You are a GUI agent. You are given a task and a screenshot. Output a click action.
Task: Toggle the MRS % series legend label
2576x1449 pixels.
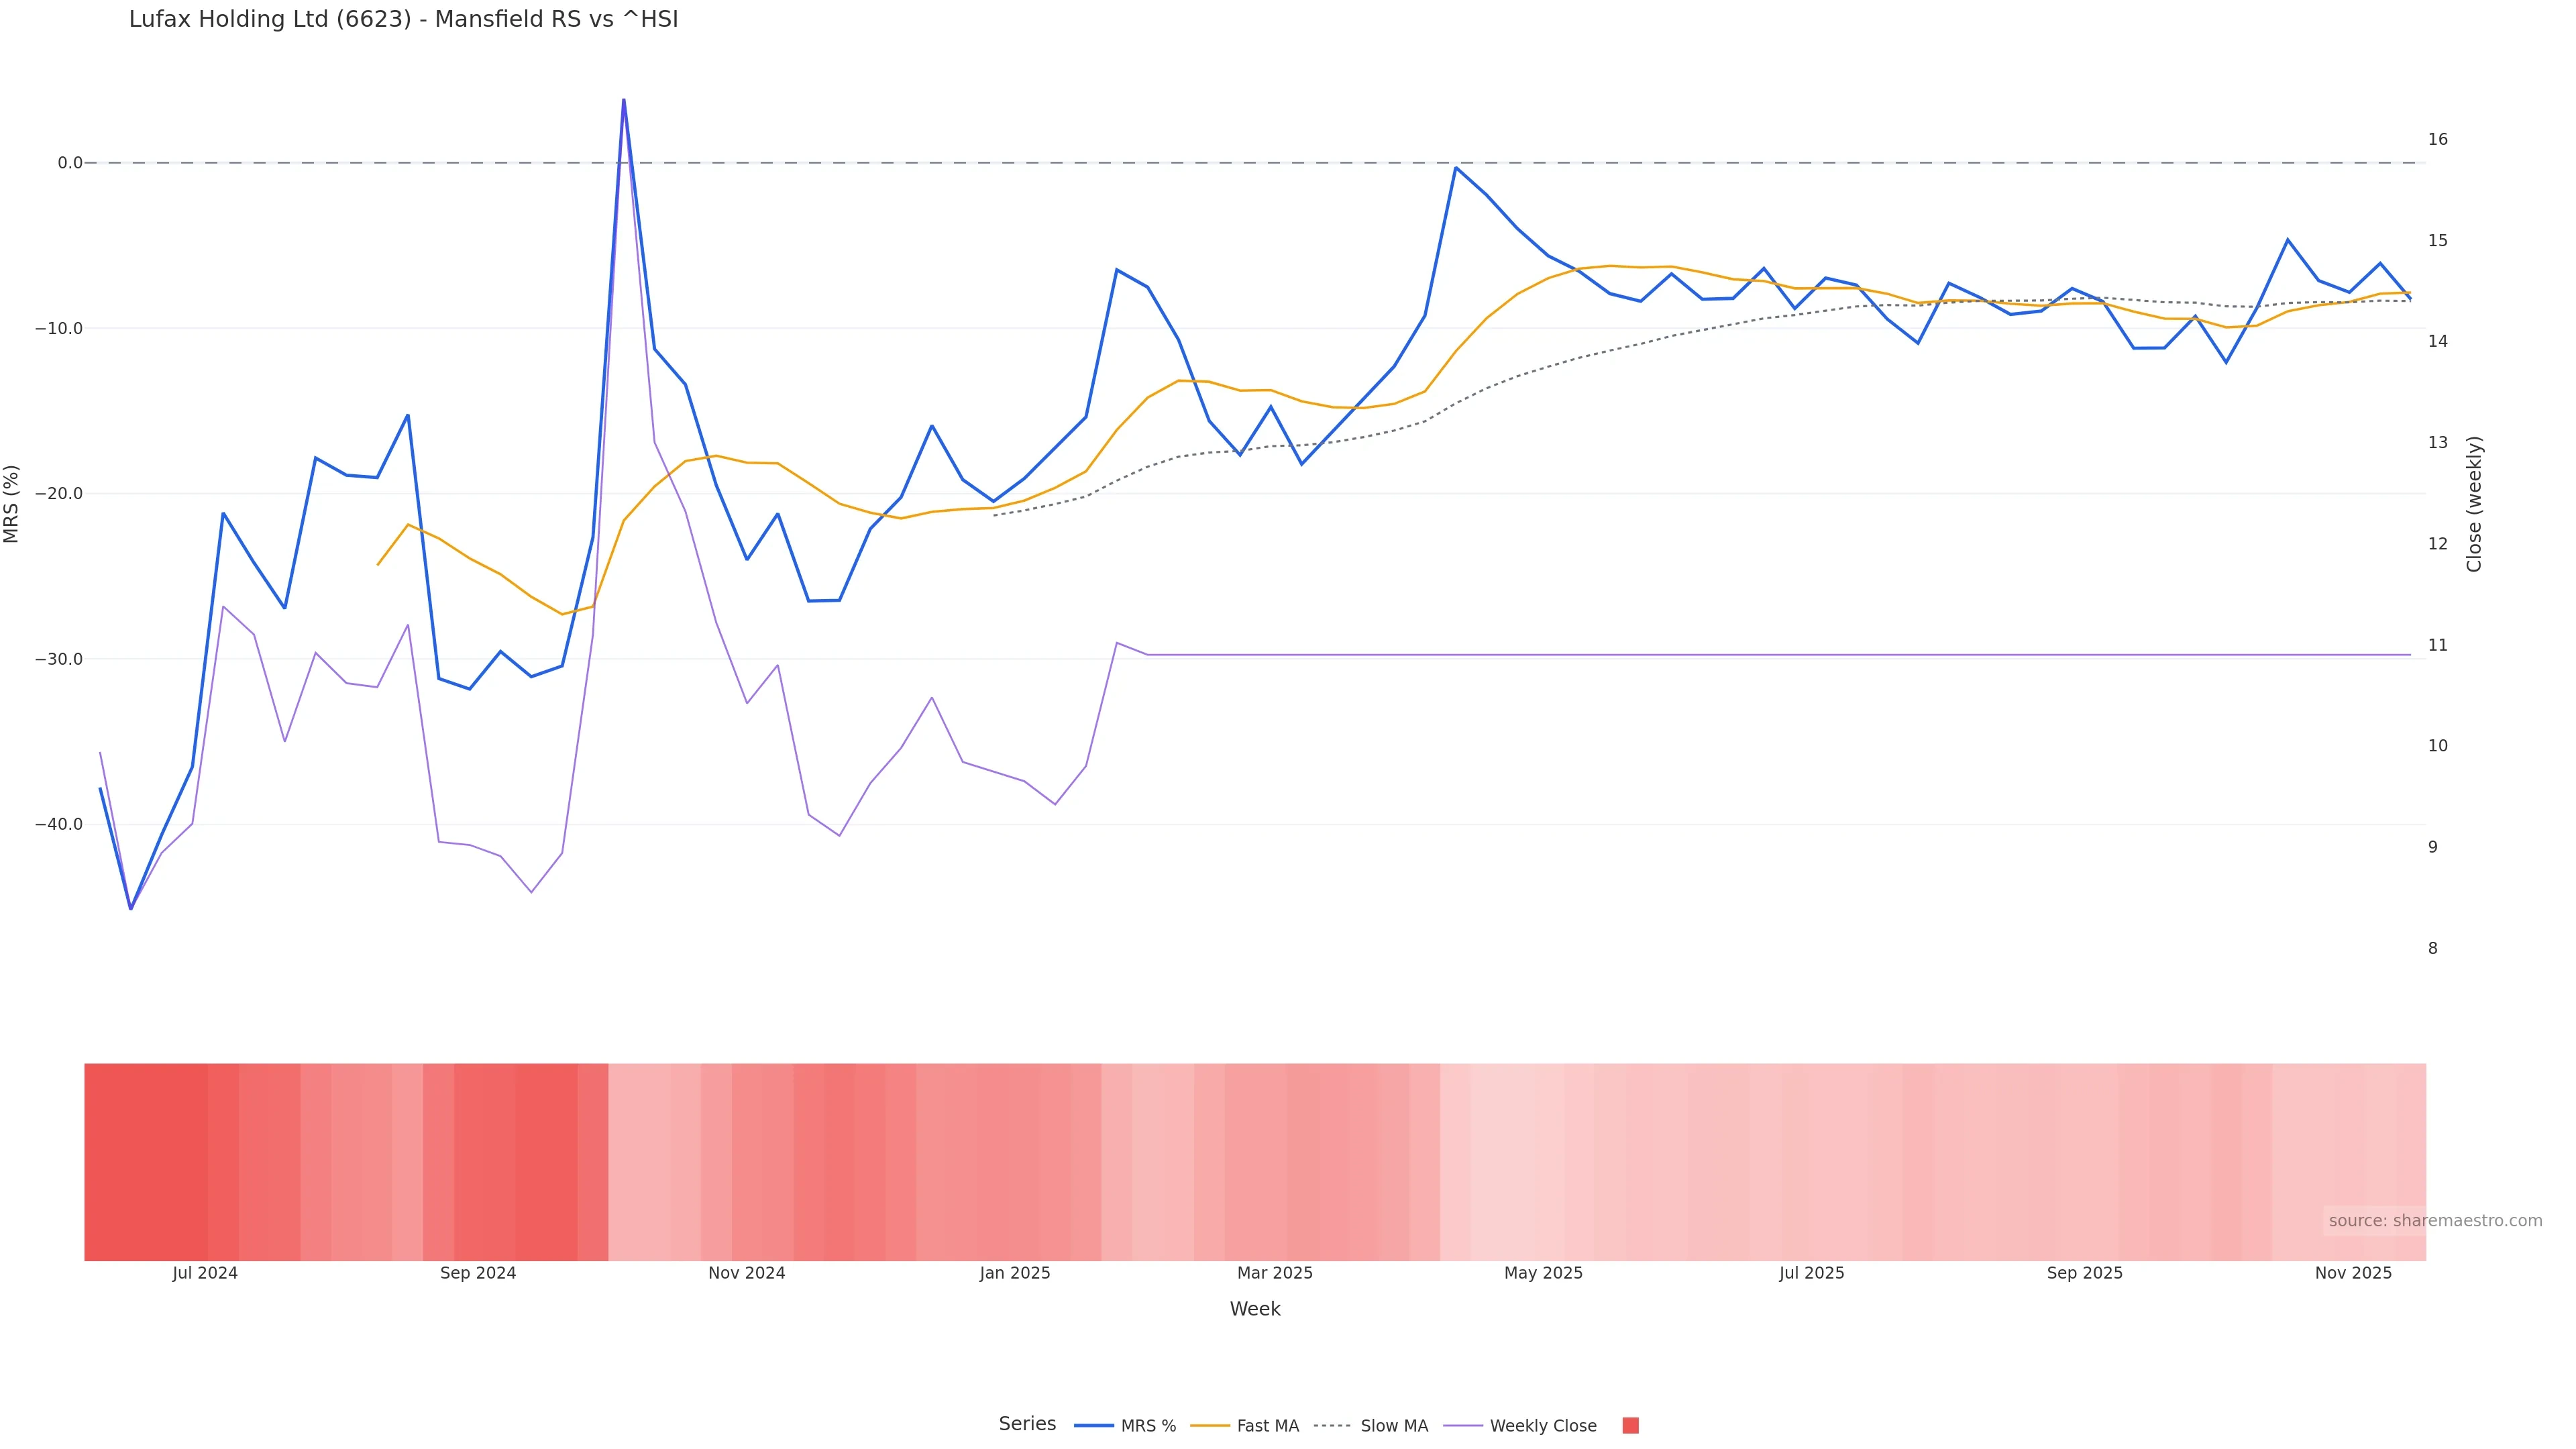[1148, 1426]
